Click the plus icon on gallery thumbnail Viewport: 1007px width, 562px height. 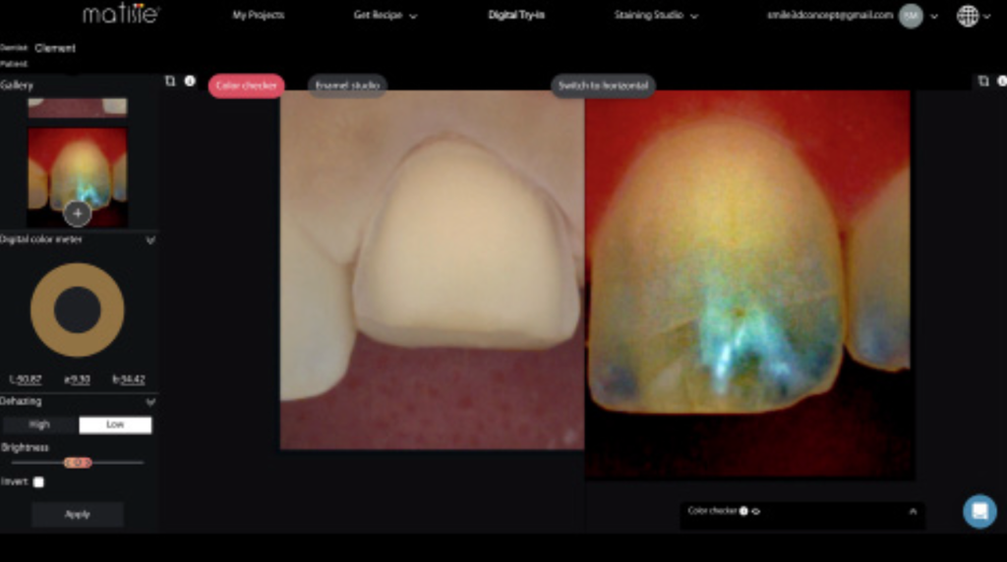point(78,212)
